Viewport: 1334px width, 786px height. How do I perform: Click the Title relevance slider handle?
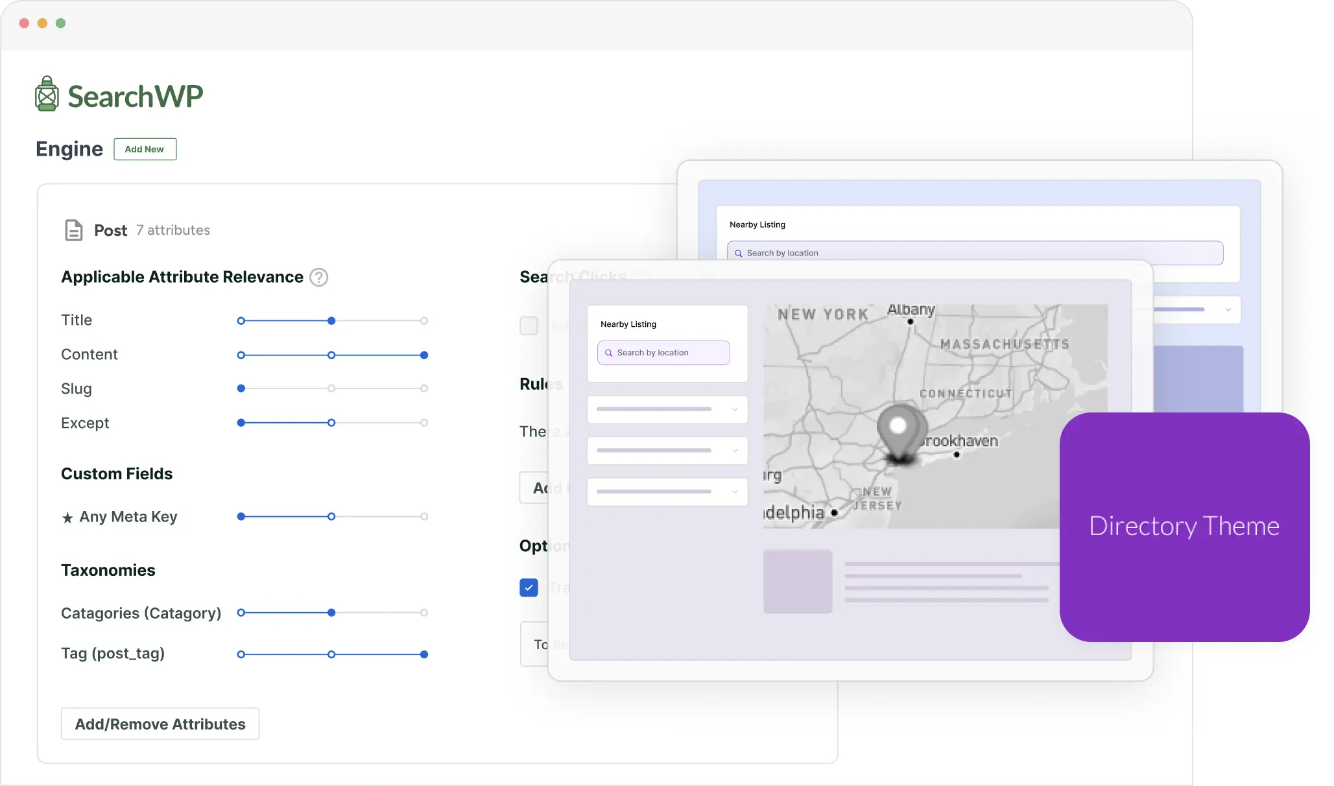331,320
